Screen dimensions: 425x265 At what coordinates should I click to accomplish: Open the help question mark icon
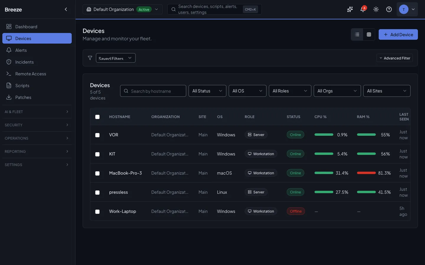389,9
